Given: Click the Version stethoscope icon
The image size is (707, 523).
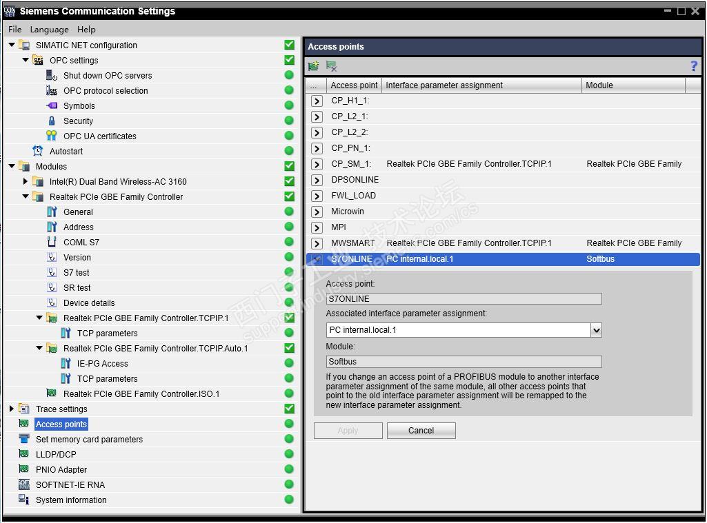Looking at the screenshot, I should [52, 257].
